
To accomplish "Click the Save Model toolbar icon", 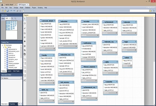I will click(x=8, y=11).
